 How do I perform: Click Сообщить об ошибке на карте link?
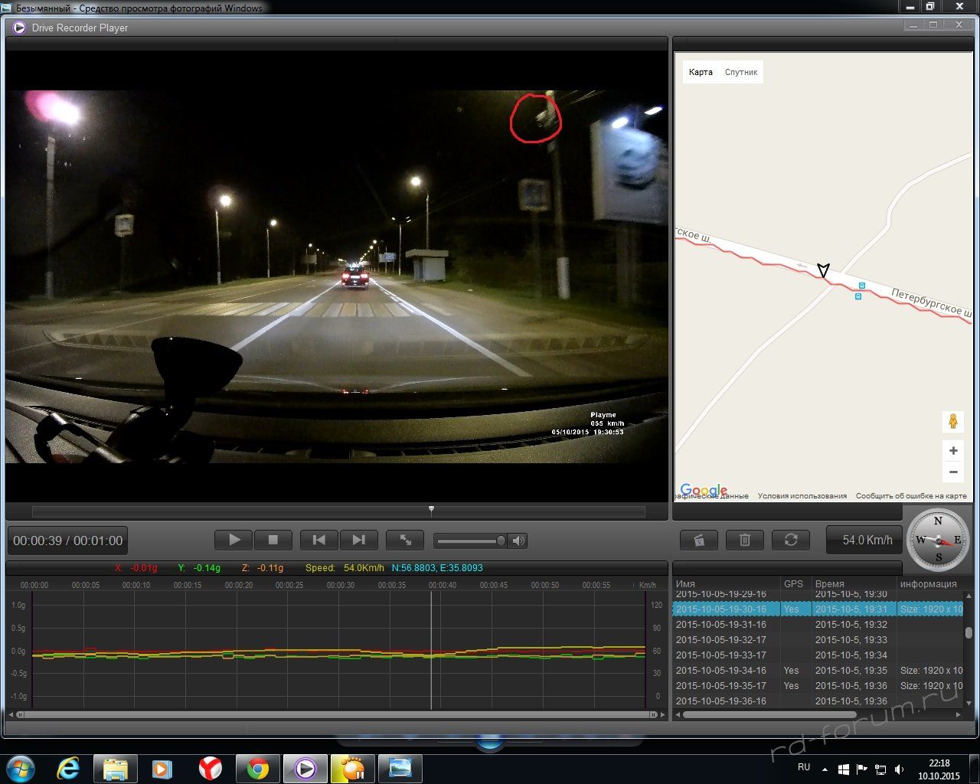tap(910, 496)
